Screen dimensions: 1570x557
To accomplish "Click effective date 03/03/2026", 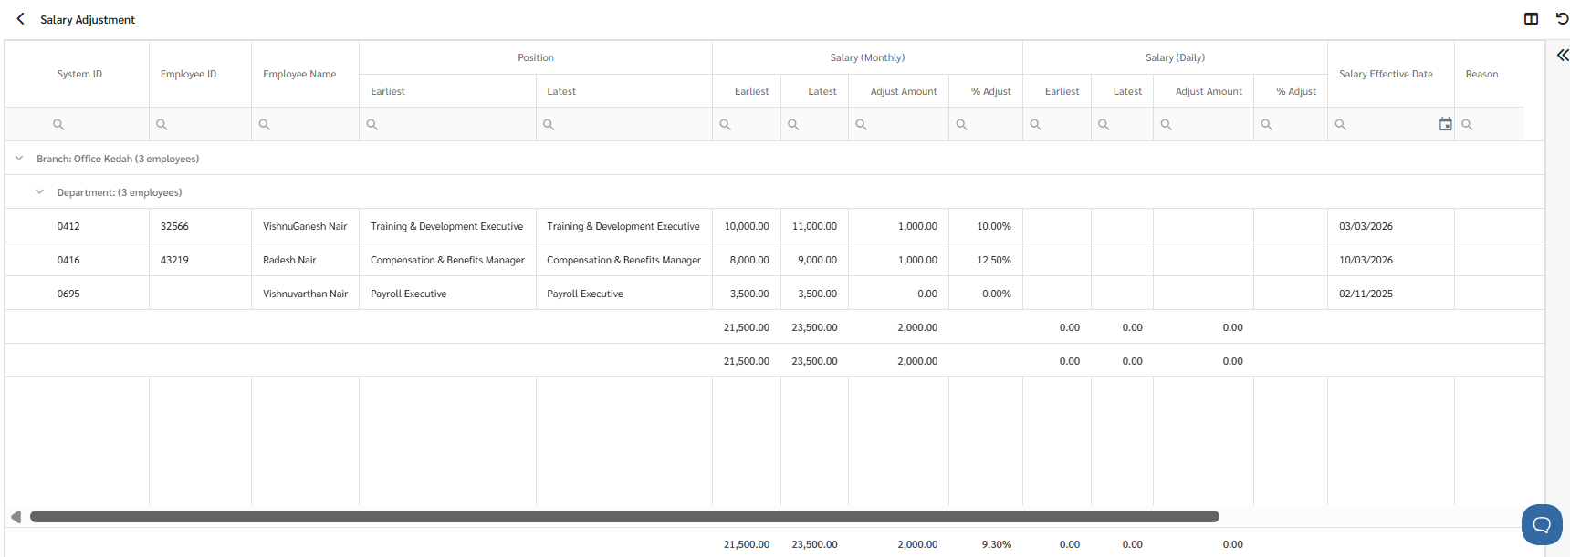I will click(x=1366, y=226).
